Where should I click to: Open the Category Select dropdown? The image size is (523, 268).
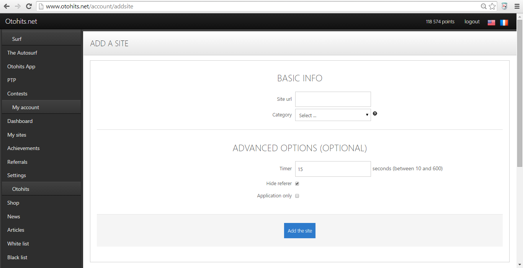tap(333, 115)
